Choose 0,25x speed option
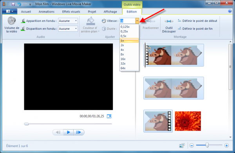235x153 pixels. pyautogui.click(x=129, y=31)
